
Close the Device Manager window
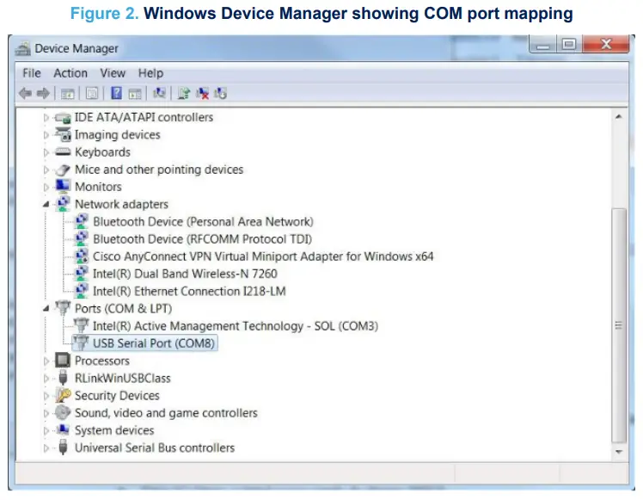[x=606, y=45]
